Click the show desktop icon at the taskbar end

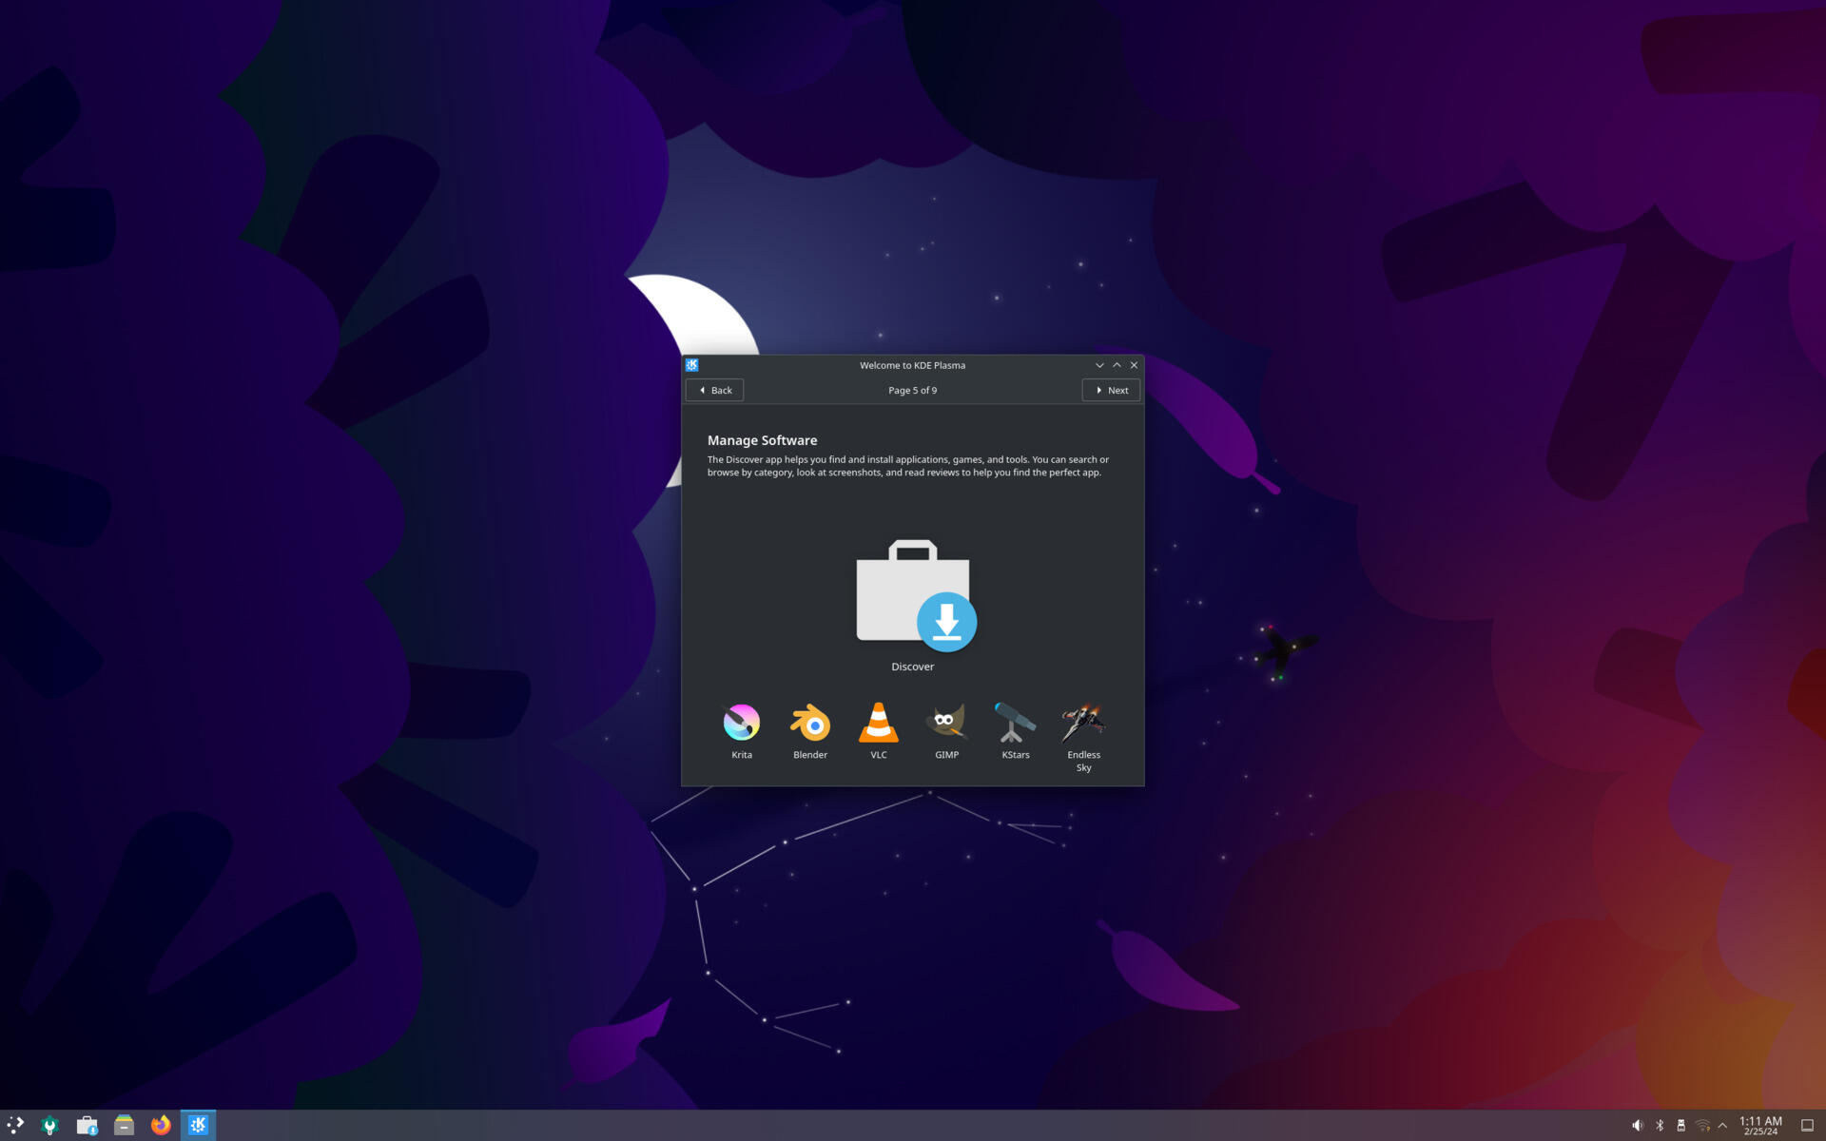[x=1807, y=1126]
